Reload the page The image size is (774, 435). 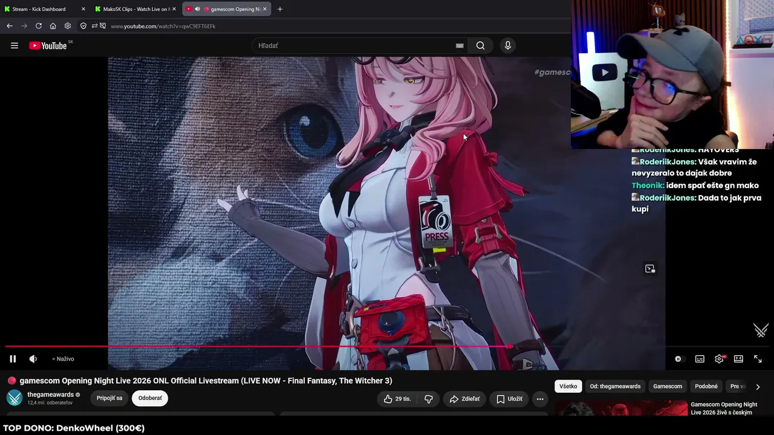[x=39, y=26]
